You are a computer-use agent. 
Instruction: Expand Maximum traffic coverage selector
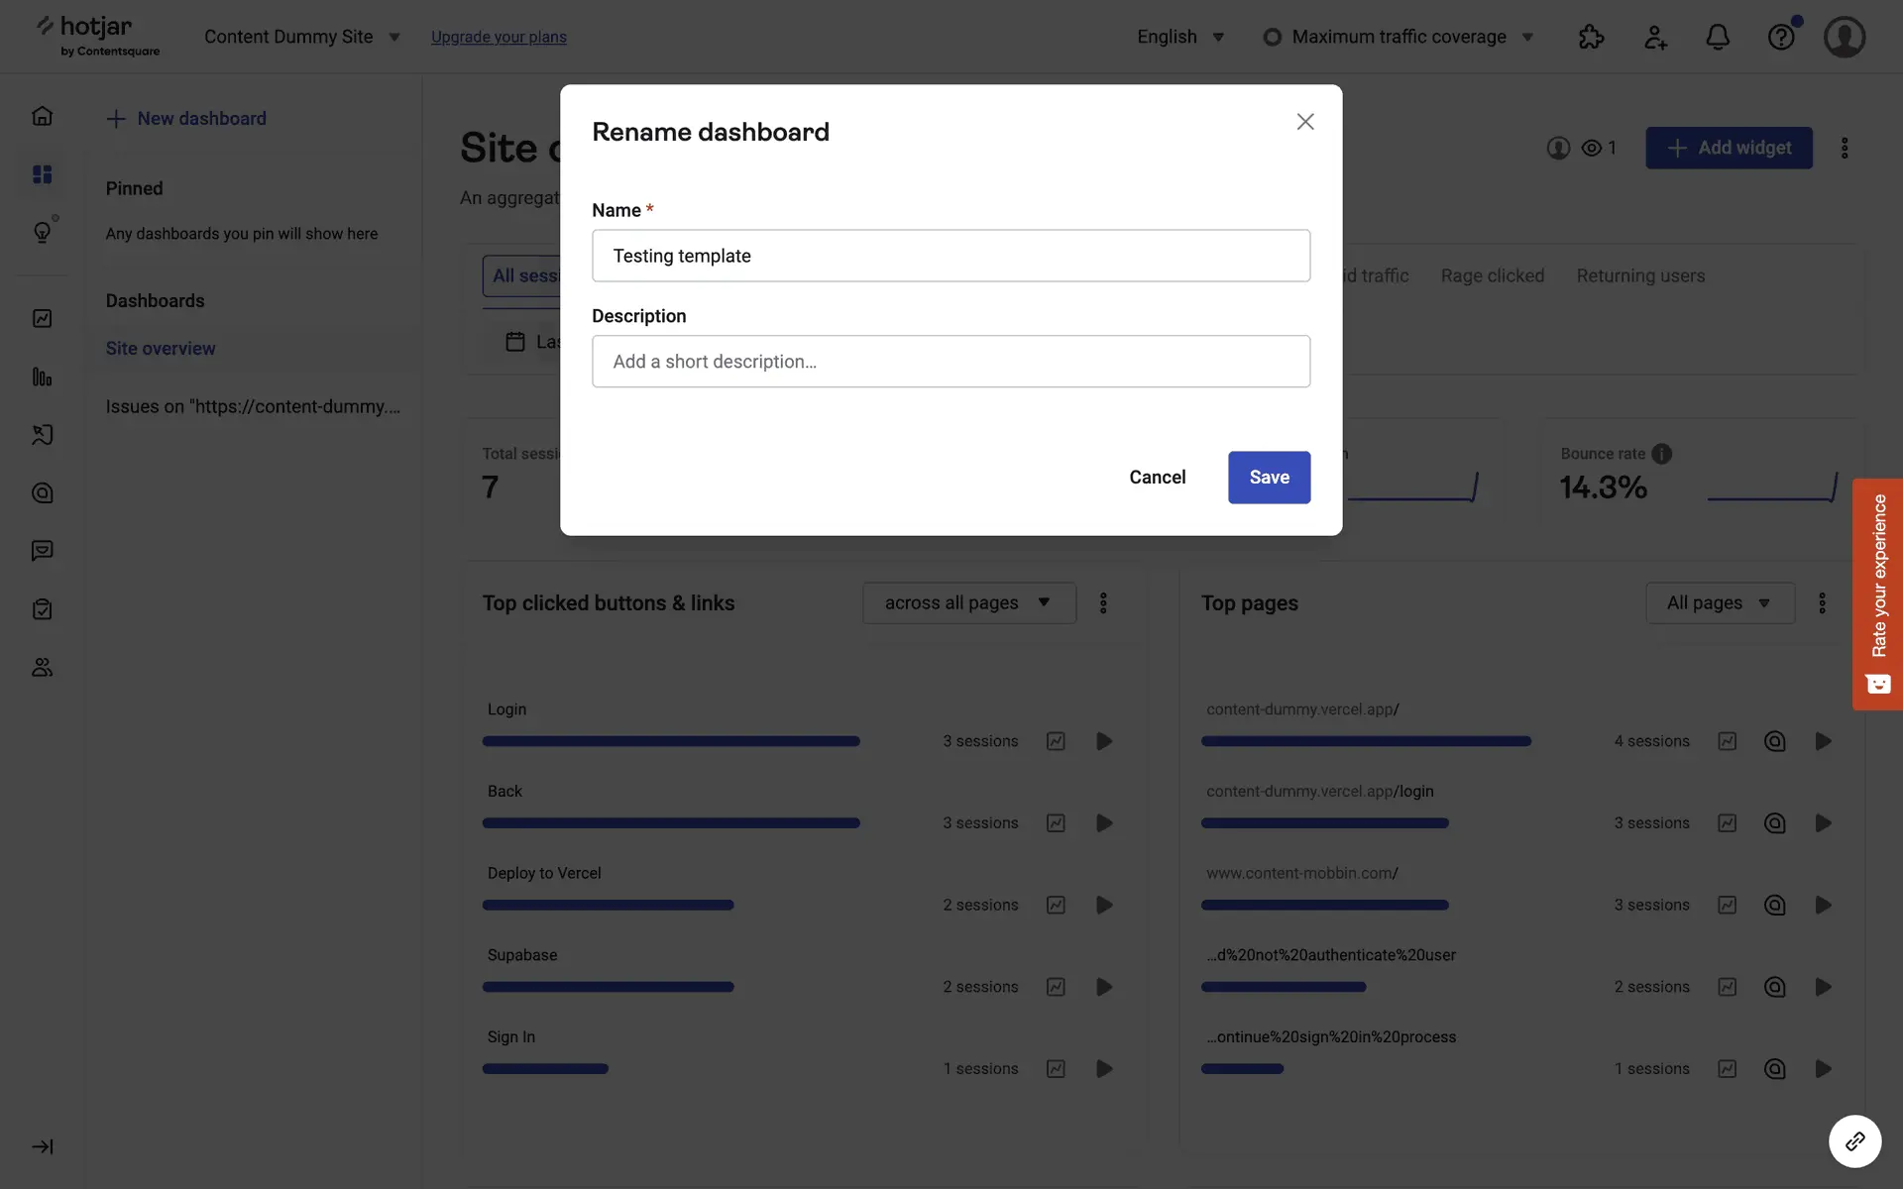tap(1399, 37)
